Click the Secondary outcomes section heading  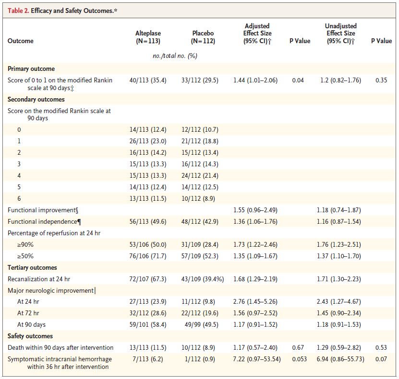click(x=36, y=99)
